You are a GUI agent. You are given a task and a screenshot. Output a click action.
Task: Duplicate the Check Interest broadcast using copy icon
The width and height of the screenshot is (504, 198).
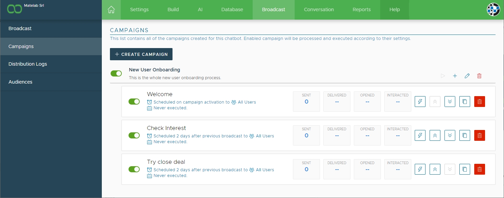tap(465, 135)
